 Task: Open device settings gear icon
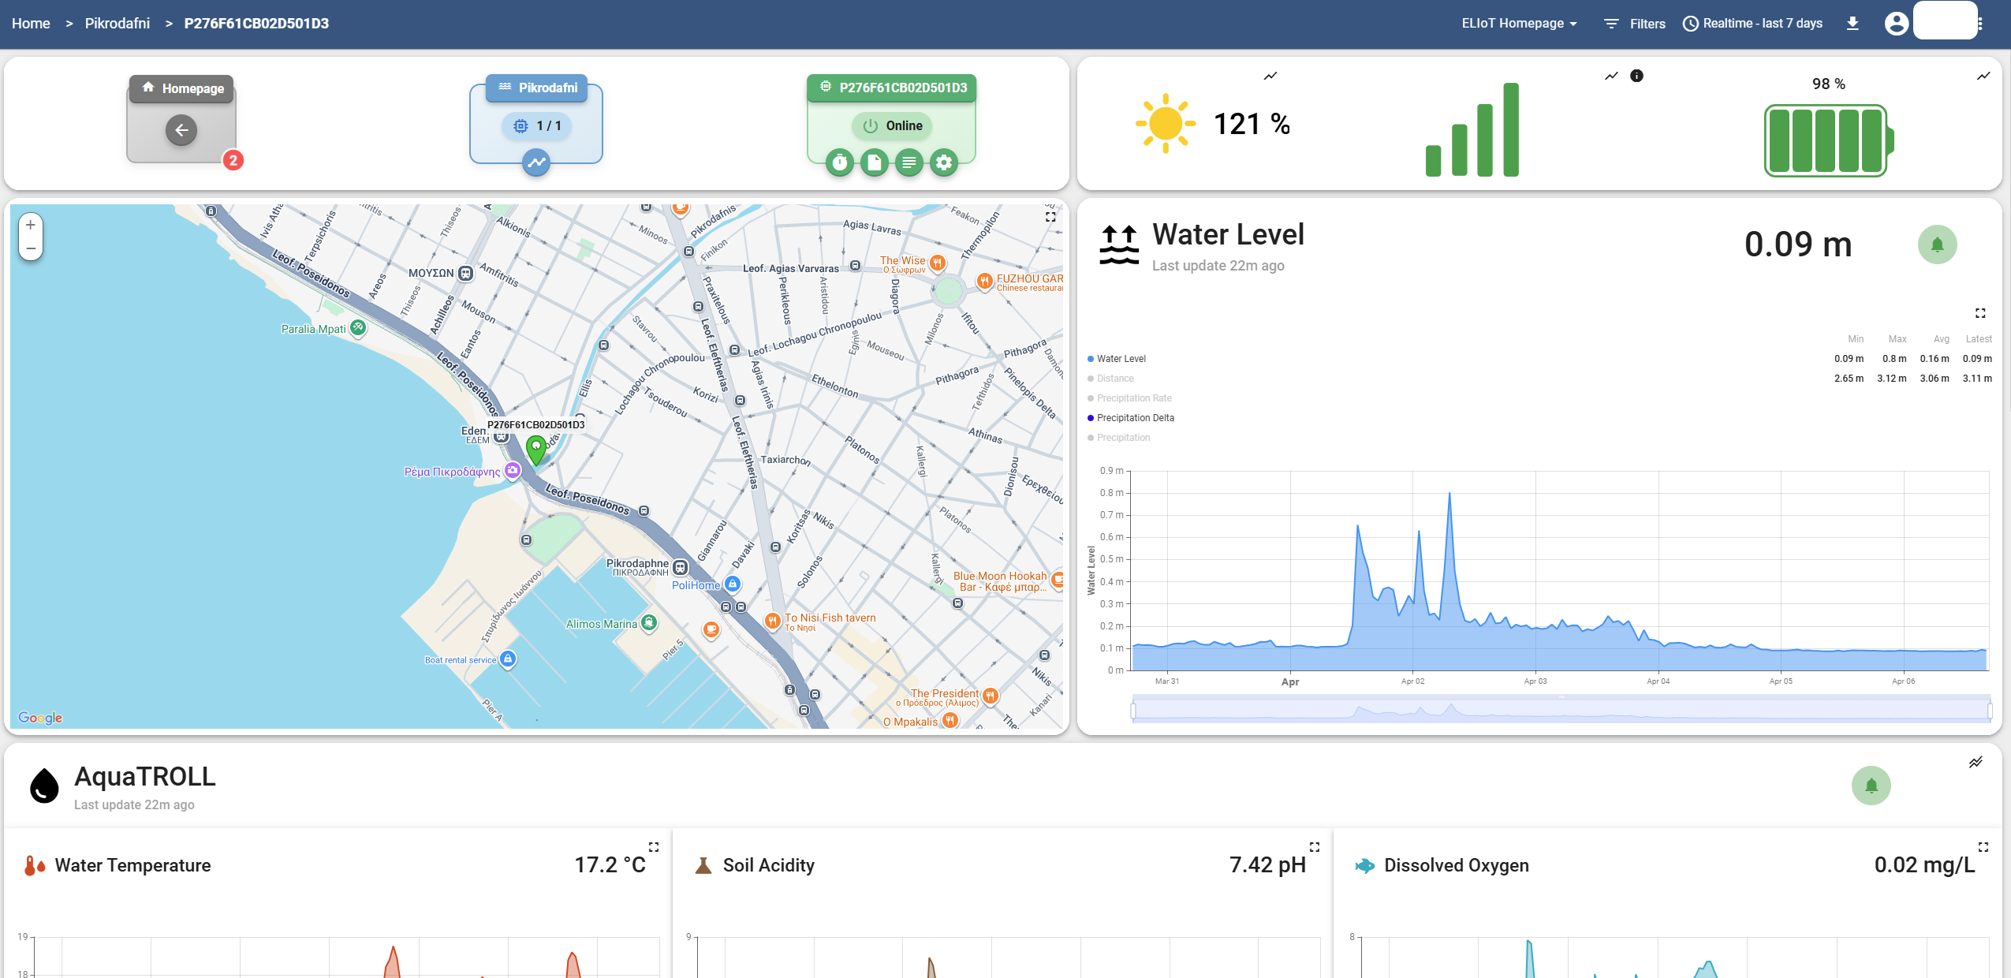coord(943,163)
